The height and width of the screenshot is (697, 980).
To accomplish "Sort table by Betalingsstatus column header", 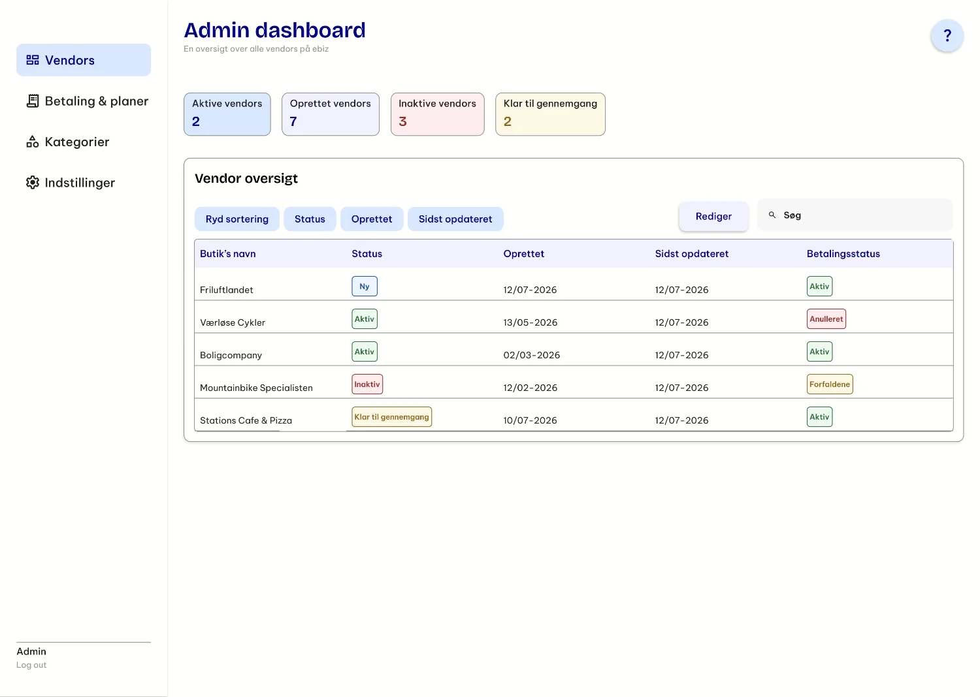I will click(843, 254).
